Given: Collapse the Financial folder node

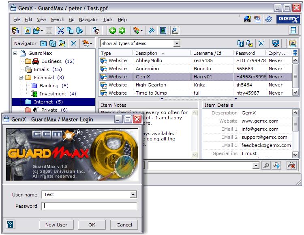Looking at the screenshot, I should (21, 78).
